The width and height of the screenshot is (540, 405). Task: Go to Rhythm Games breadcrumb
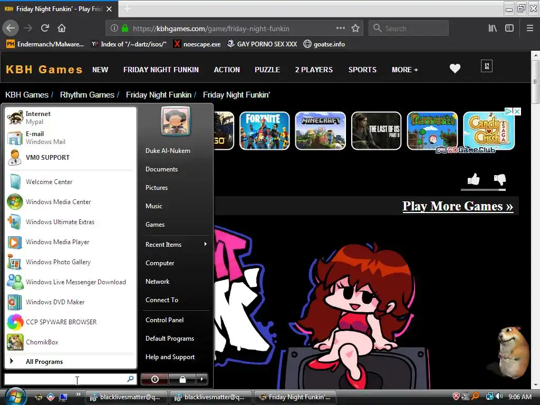87,95
